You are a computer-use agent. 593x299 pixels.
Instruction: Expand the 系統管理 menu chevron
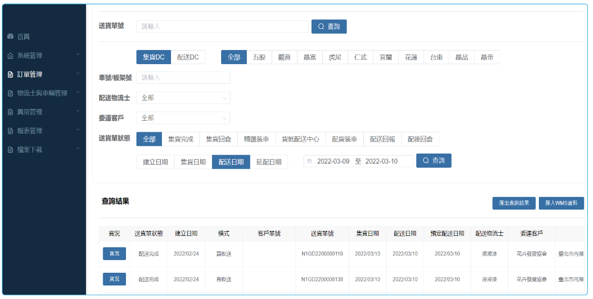tap(78, 55)
